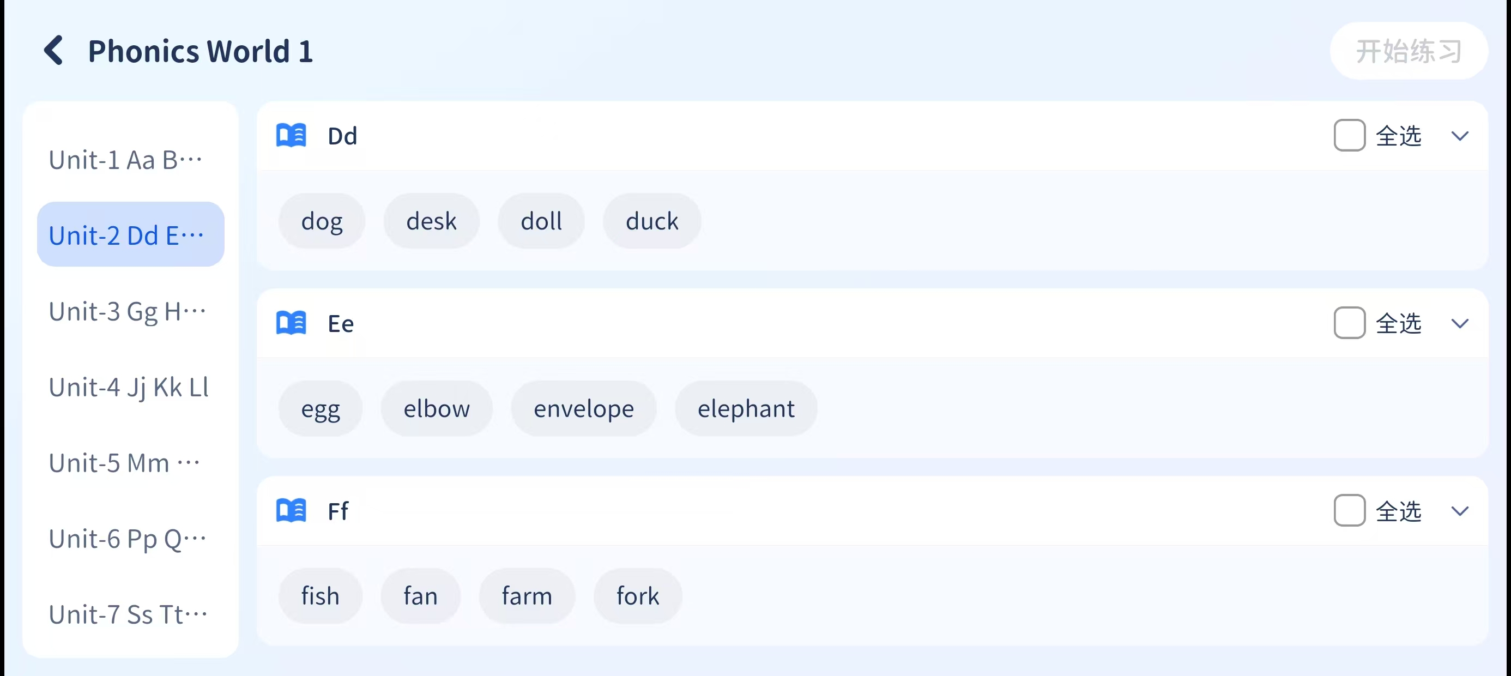Collapse the Ff section chevron
Image resolution: width=1511 pixels, height=676 pixels.
click(1459, 510)
